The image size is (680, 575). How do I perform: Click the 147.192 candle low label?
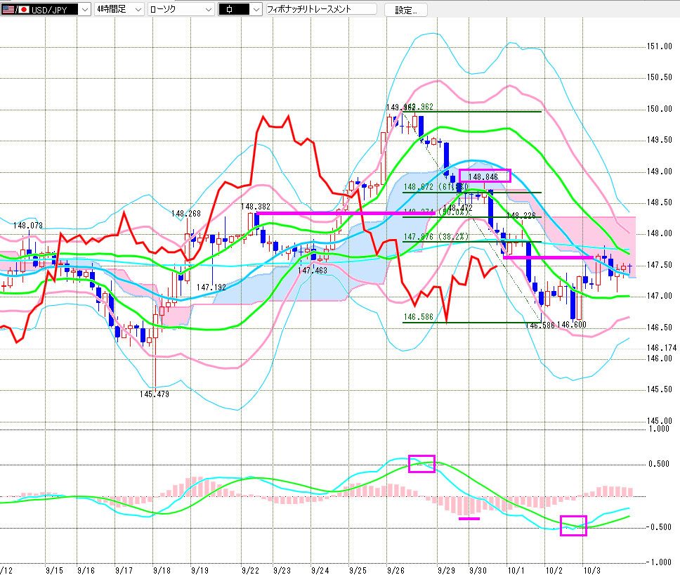coord(211,287)
